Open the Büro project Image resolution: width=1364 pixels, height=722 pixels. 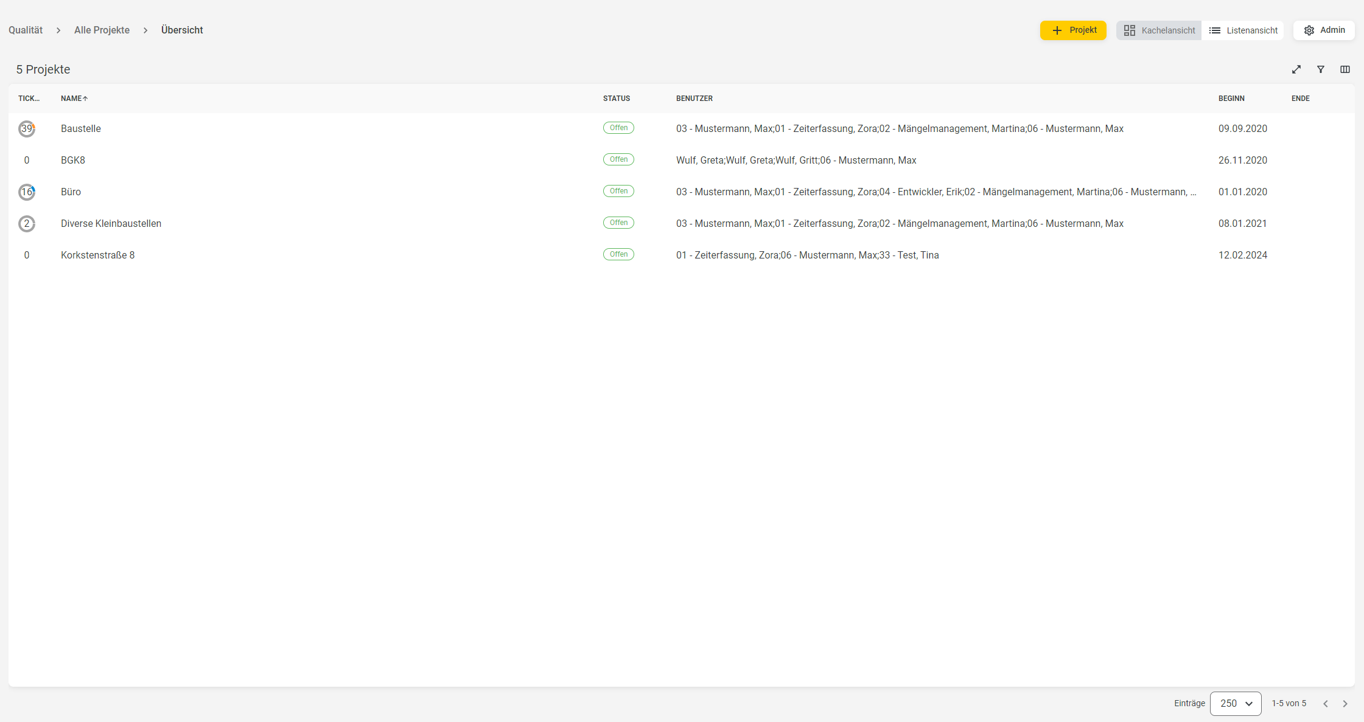(x=71, y=192)
